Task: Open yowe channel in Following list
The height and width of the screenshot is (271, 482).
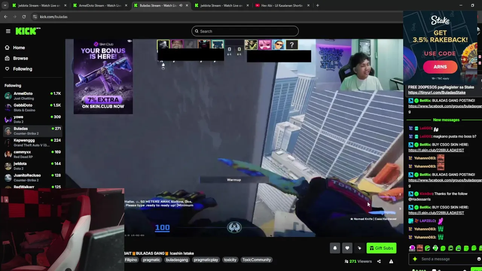Action: [33, 119]
